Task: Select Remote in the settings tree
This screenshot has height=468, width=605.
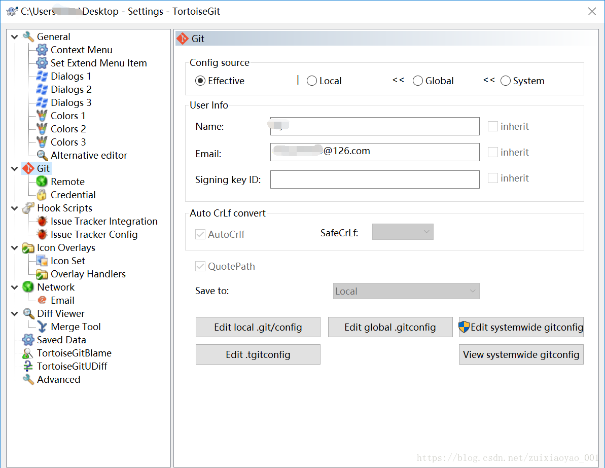Action: point(67,182)
